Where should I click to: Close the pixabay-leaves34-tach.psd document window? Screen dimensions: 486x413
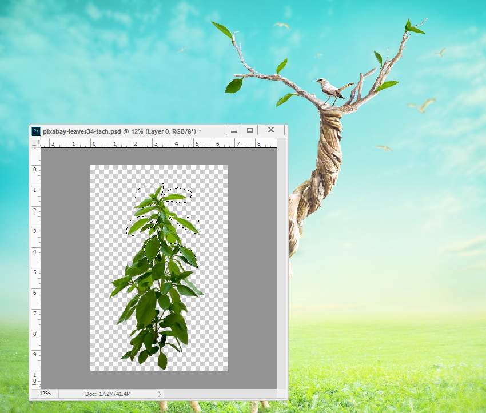pyautogui.click(x=270, y=130)
